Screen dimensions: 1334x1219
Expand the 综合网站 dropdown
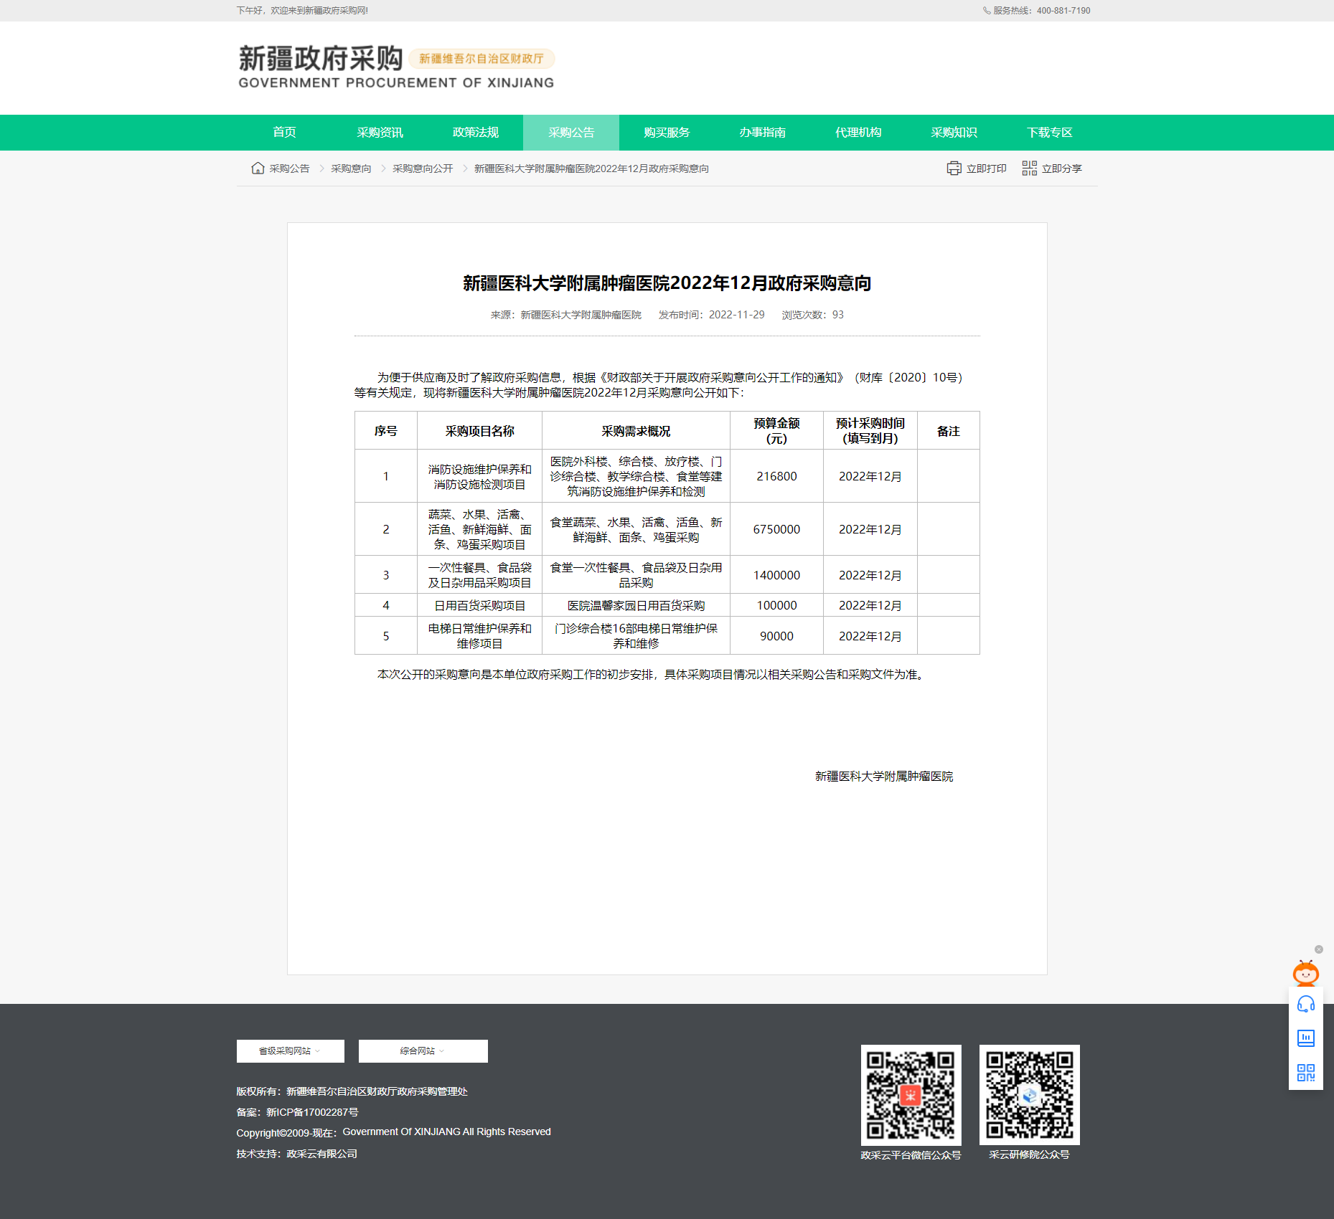423,1051
